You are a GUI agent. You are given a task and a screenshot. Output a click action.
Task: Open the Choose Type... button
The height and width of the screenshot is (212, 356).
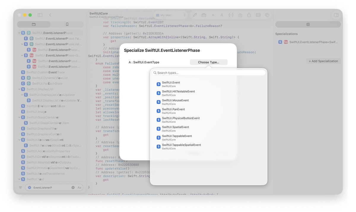pos(209,62)
